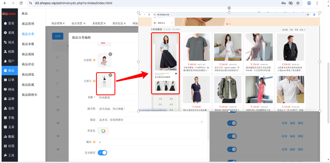Switch to the 商品管理 tab
330x163 pixels.
[x=57, y=23]
